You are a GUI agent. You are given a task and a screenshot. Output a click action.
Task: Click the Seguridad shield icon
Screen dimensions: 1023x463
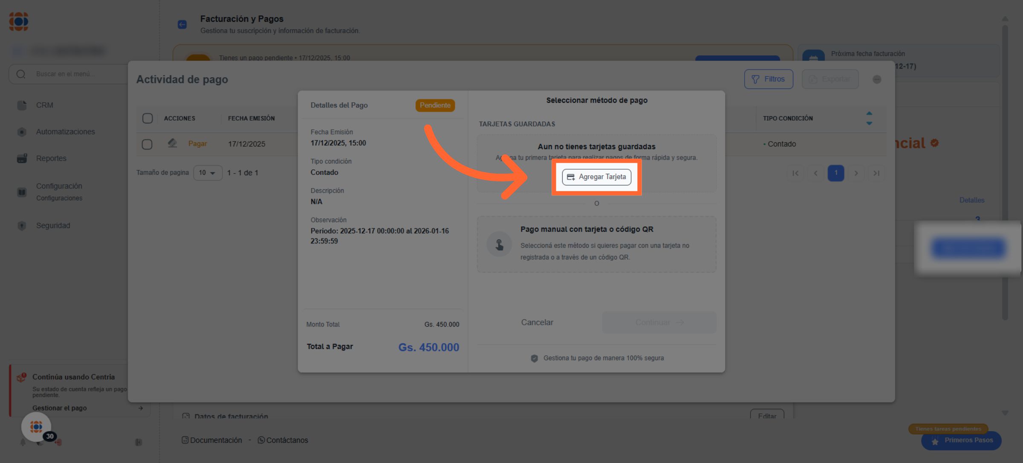[x=22, y=226]
